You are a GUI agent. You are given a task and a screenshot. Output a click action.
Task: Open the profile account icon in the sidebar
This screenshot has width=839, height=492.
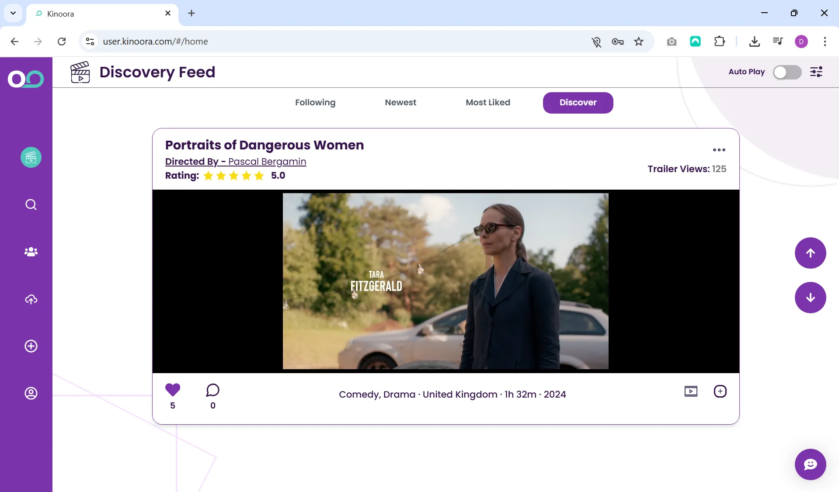[31, 393]
